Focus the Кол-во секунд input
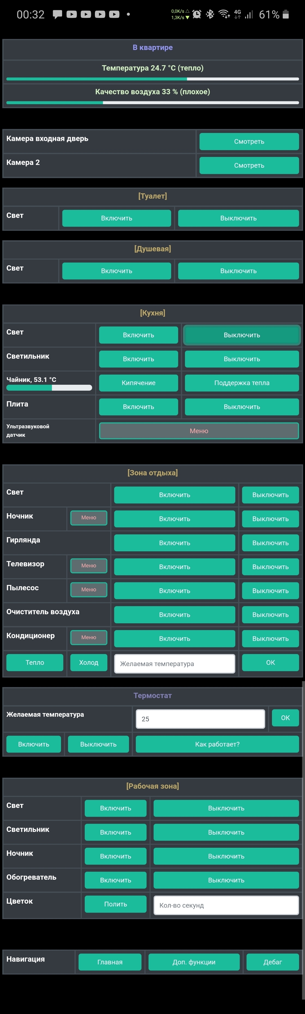 tap(226, 905)
